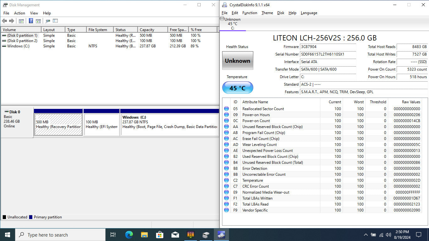The height and width of the screenshot is (241, 429).
Task: Open the Action menu in Disk Management
Action: point(19,13)
